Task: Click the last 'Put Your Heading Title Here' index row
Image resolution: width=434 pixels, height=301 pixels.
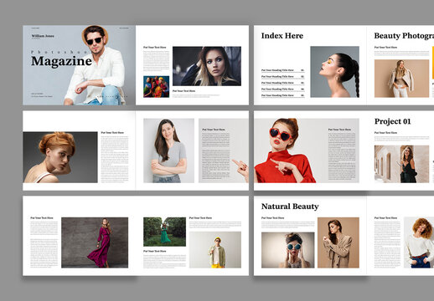Action: [x=282, y=95]
